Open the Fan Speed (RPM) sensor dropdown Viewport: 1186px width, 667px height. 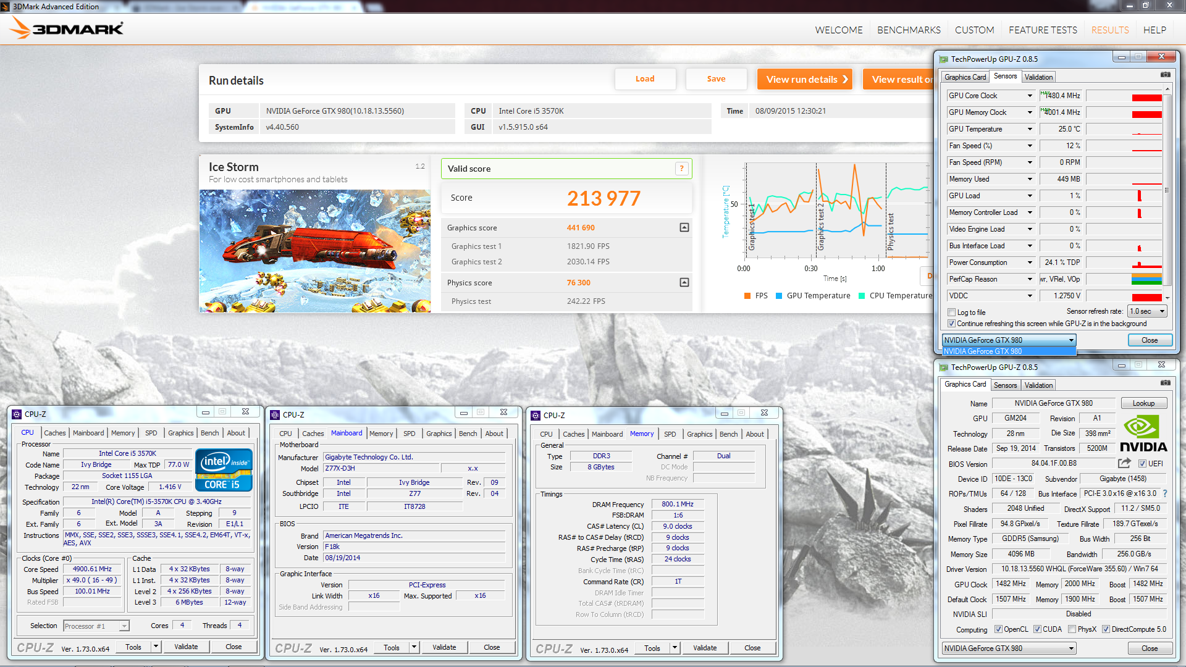click(1030, 162)
